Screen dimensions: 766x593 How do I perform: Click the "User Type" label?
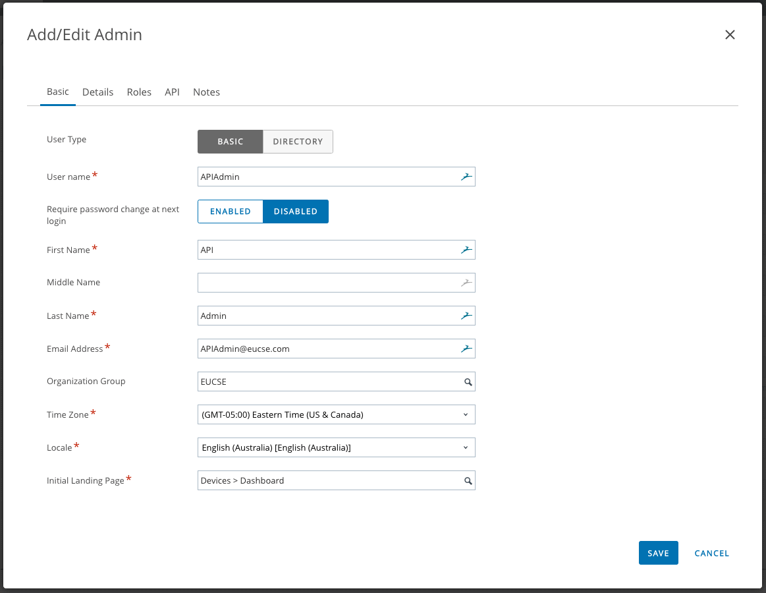coord(67,139)
